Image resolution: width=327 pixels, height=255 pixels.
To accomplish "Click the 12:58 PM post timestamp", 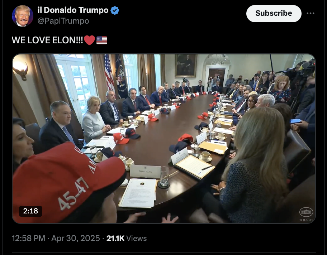I will [x=28, y=238].
